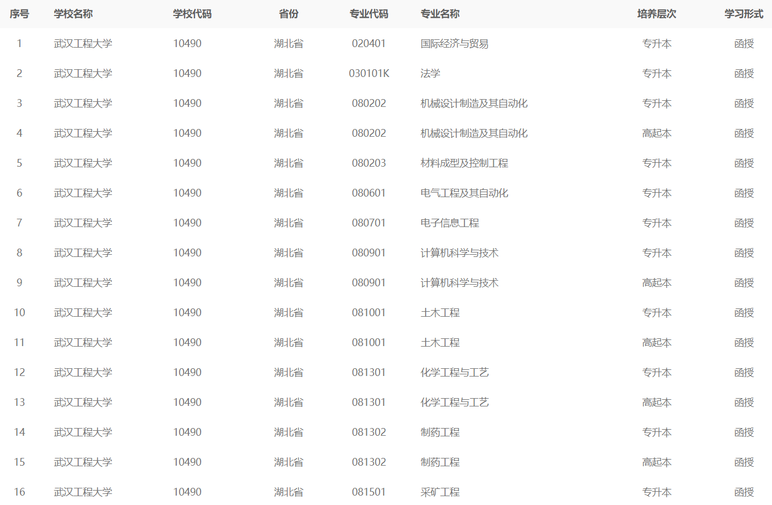The image size is (772, 505).
Task: Click major code 081301 in row 12
Action: (x=369, y=373)
